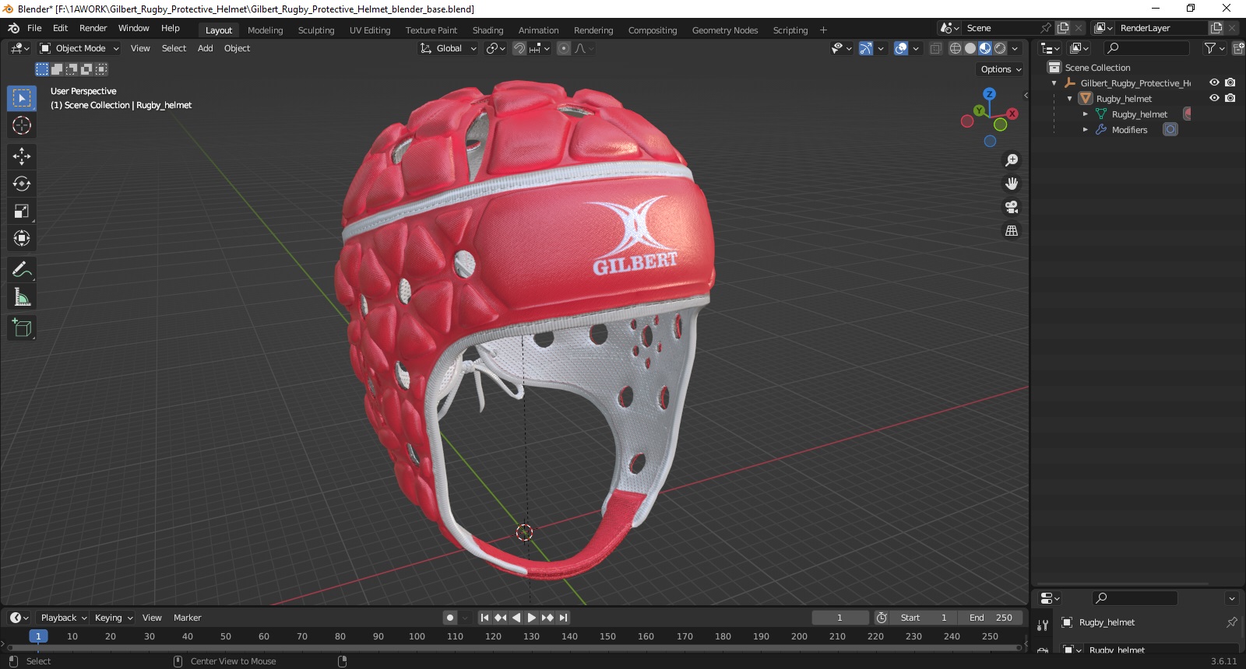Jump to the start frame
1246x669 pixels.
click(484, 618)
